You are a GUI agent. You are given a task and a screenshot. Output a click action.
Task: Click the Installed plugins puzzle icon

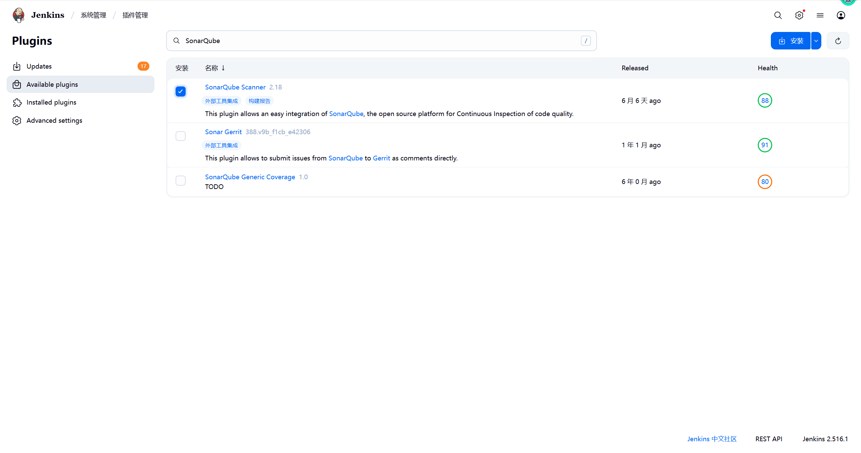(x=17, y=102)
